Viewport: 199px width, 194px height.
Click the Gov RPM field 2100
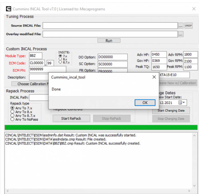pos(190,61)
